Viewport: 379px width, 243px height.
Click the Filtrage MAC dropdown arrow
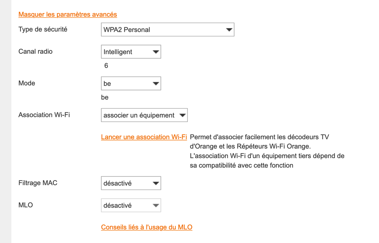coord(156,183)
